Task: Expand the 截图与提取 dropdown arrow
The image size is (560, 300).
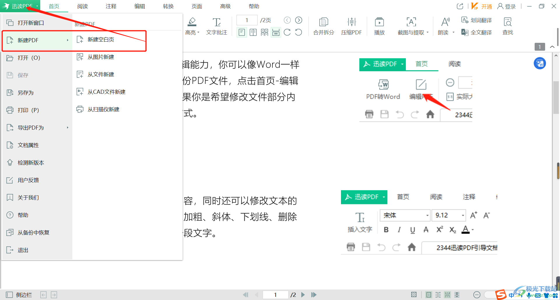Action: pyautogui.click(x=428, y=33)
